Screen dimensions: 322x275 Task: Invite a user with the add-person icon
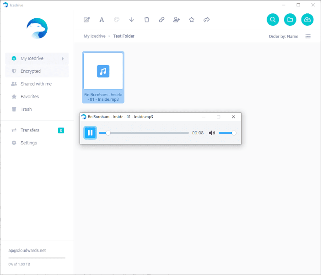(177, 20)
